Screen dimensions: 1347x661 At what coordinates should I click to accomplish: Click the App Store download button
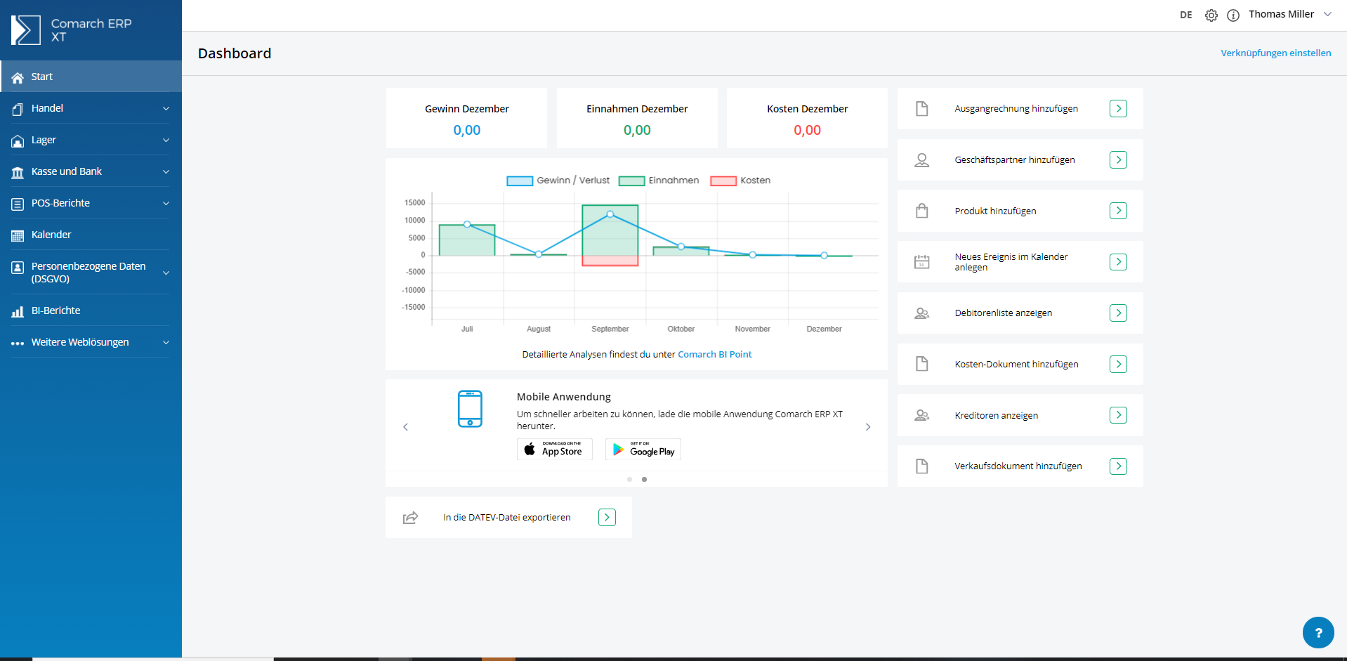[555, 450]
